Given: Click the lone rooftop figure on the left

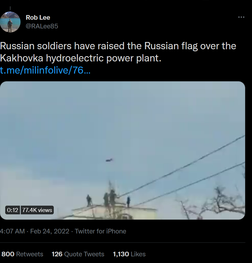Looking at the screenshot, I should (89, 200).
